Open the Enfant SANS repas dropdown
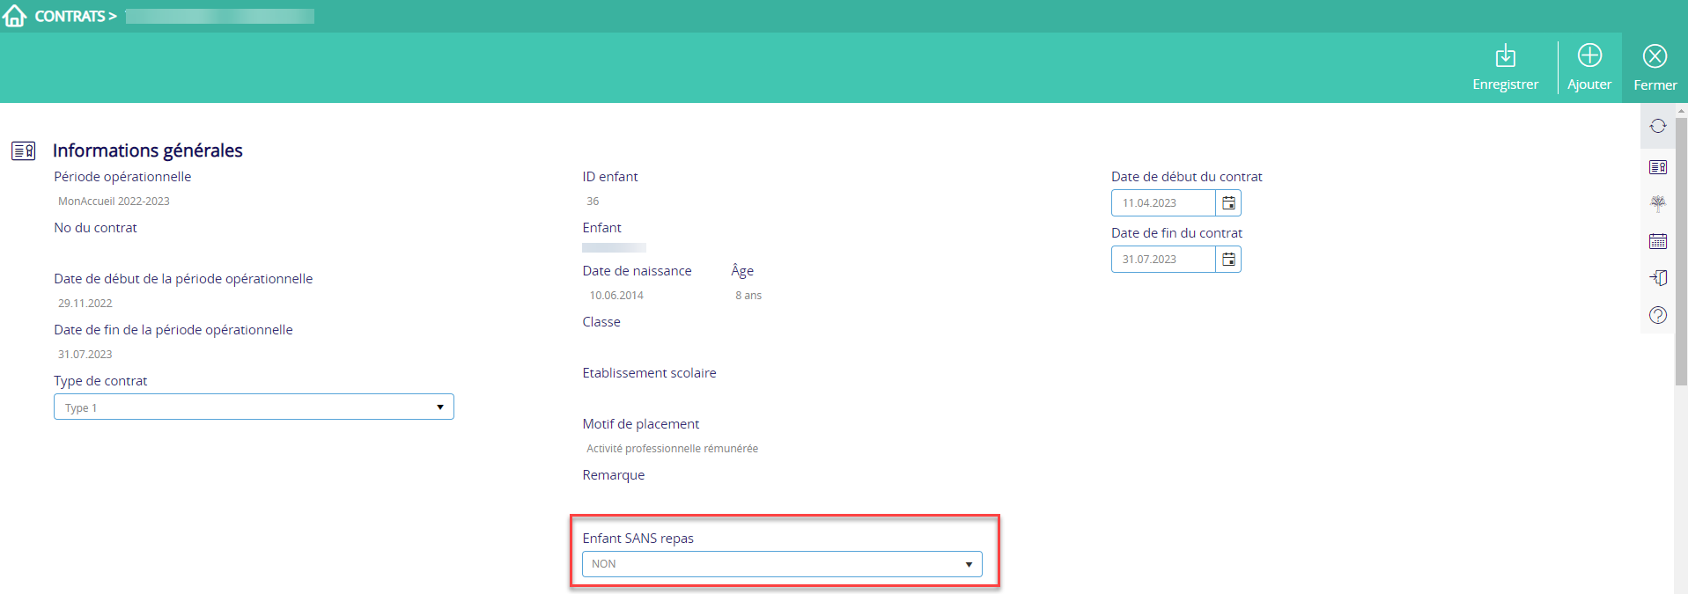The width and height of the screenshot is (1688, 594). click(x=781, y=564)
